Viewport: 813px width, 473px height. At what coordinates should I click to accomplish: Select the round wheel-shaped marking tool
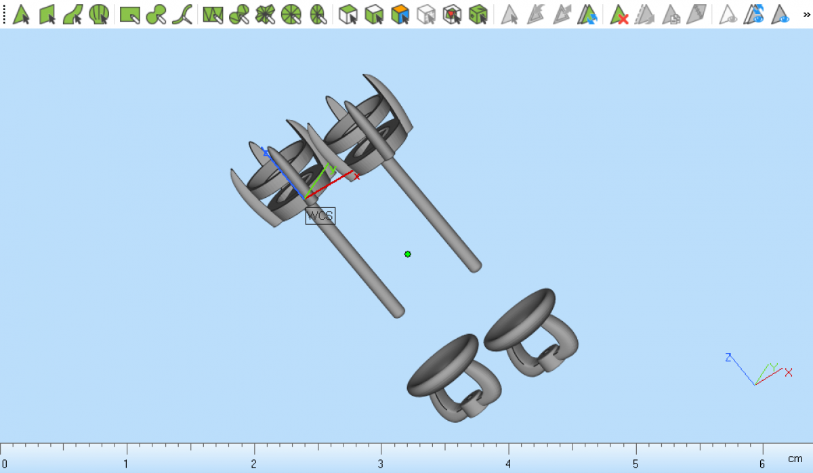pyautogui.click(x=291, y=14)
